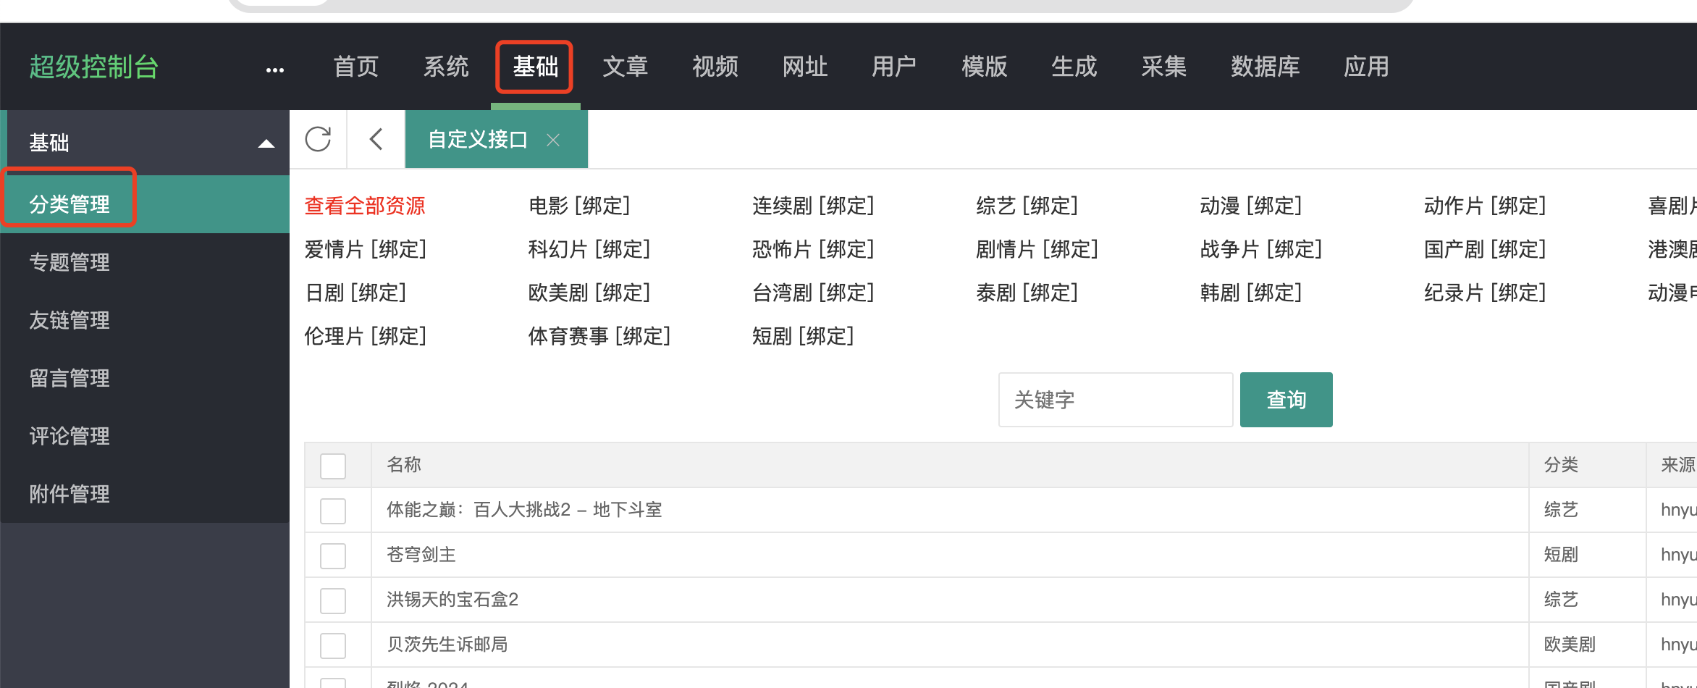The height and width of the screenshot is (688, 1697).
Task: Switch to the 采集 top menu
Action: pyautogui.click(x=1163, y=67)
